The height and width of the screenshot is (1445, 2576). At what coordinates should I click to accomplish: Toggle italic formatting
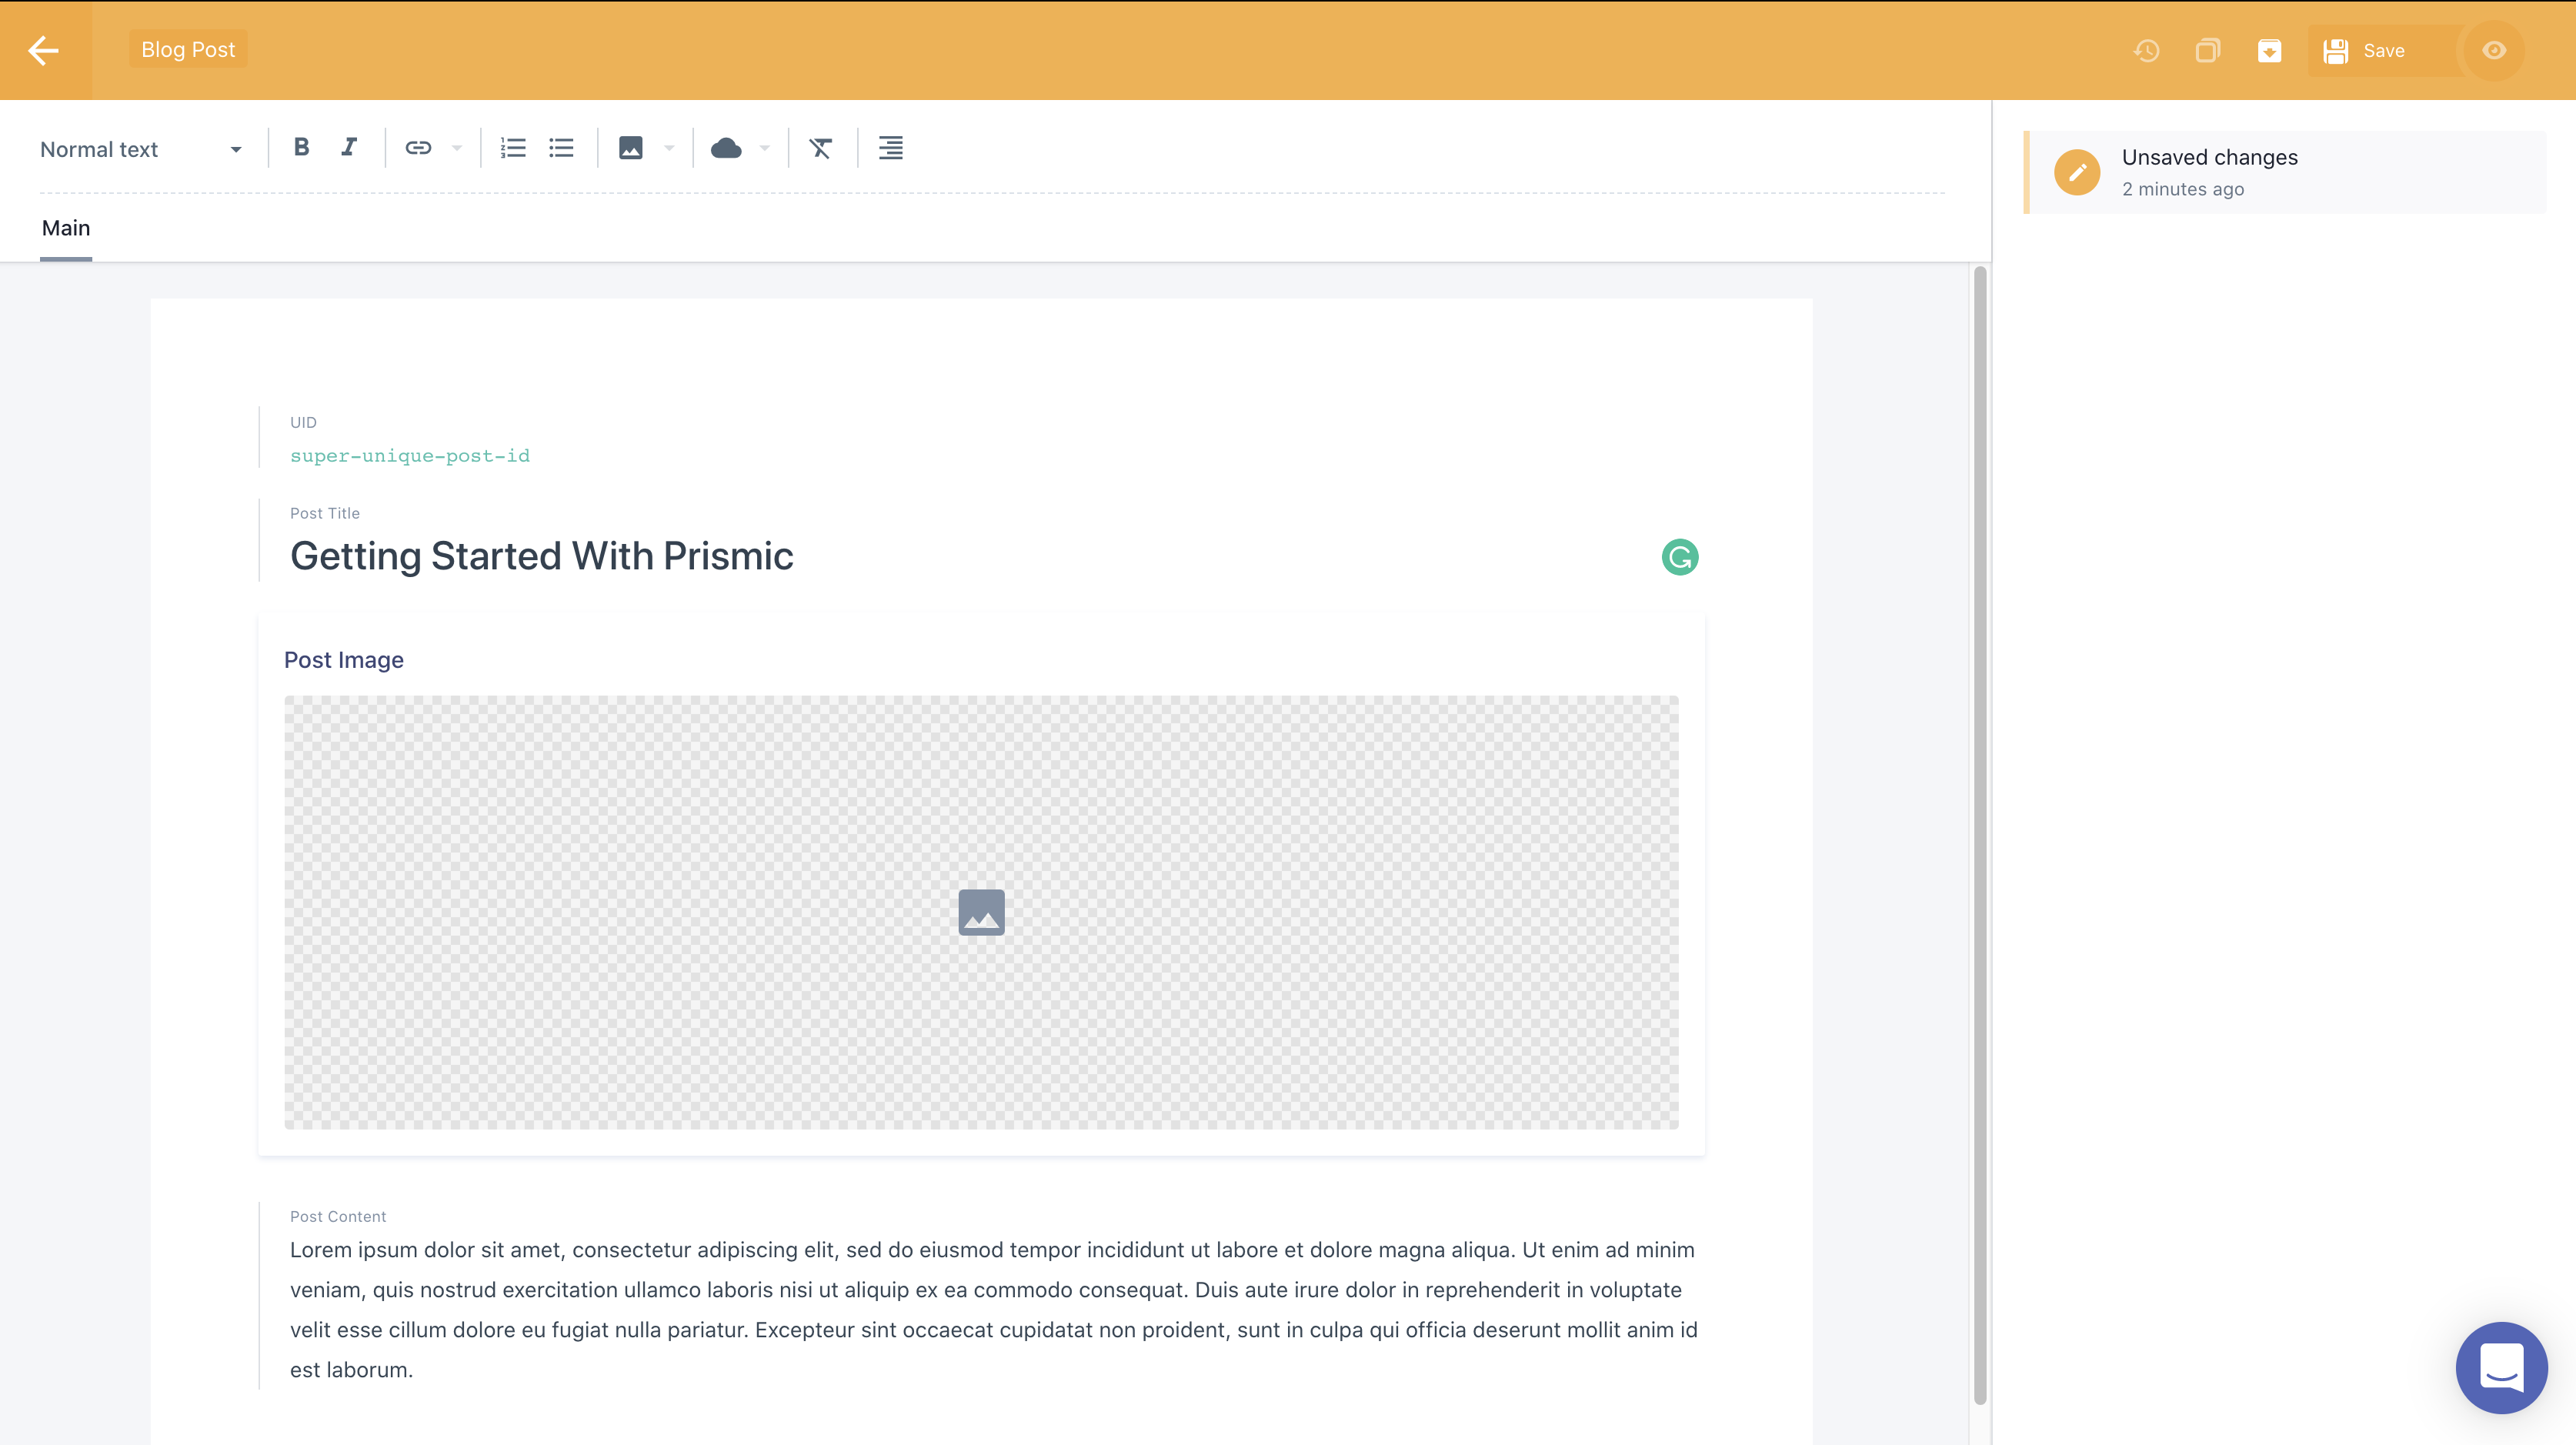[x=349, y=148]
